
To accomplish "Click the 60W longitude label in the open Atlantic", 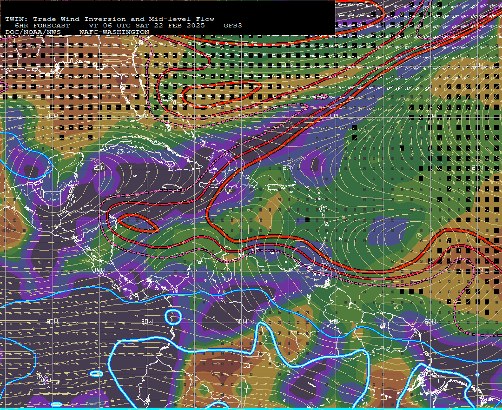I will [x=336, y=116].
